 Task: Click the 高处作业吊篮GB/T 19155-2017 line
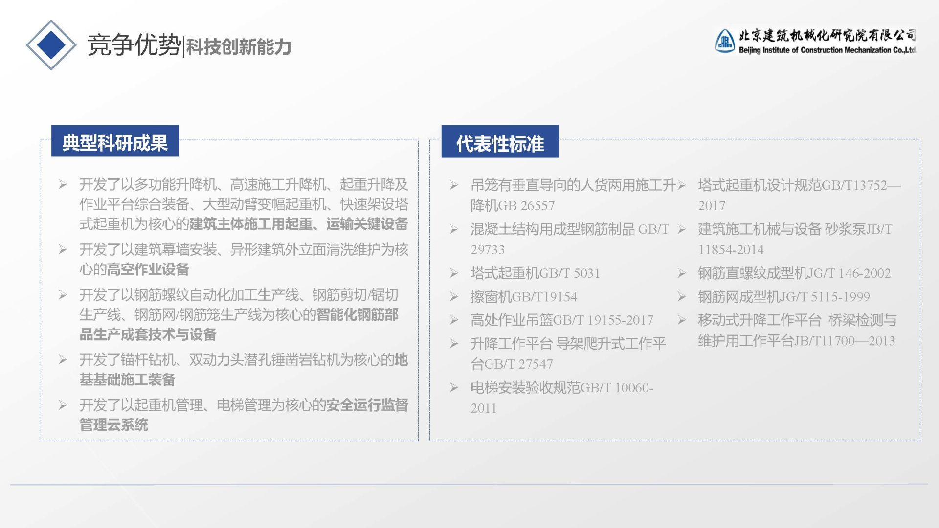point(561,320)
